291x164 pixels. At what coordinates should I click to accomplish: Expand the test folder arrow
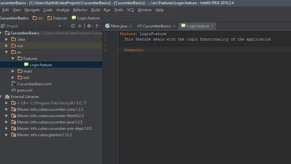(x=13, y=77)
